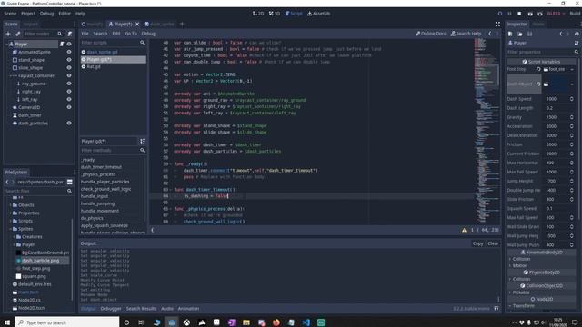The width and height of the screenshot is (582, 327).
Task: Toggle visibility of slide_shape node
Action: coord(69,68)
